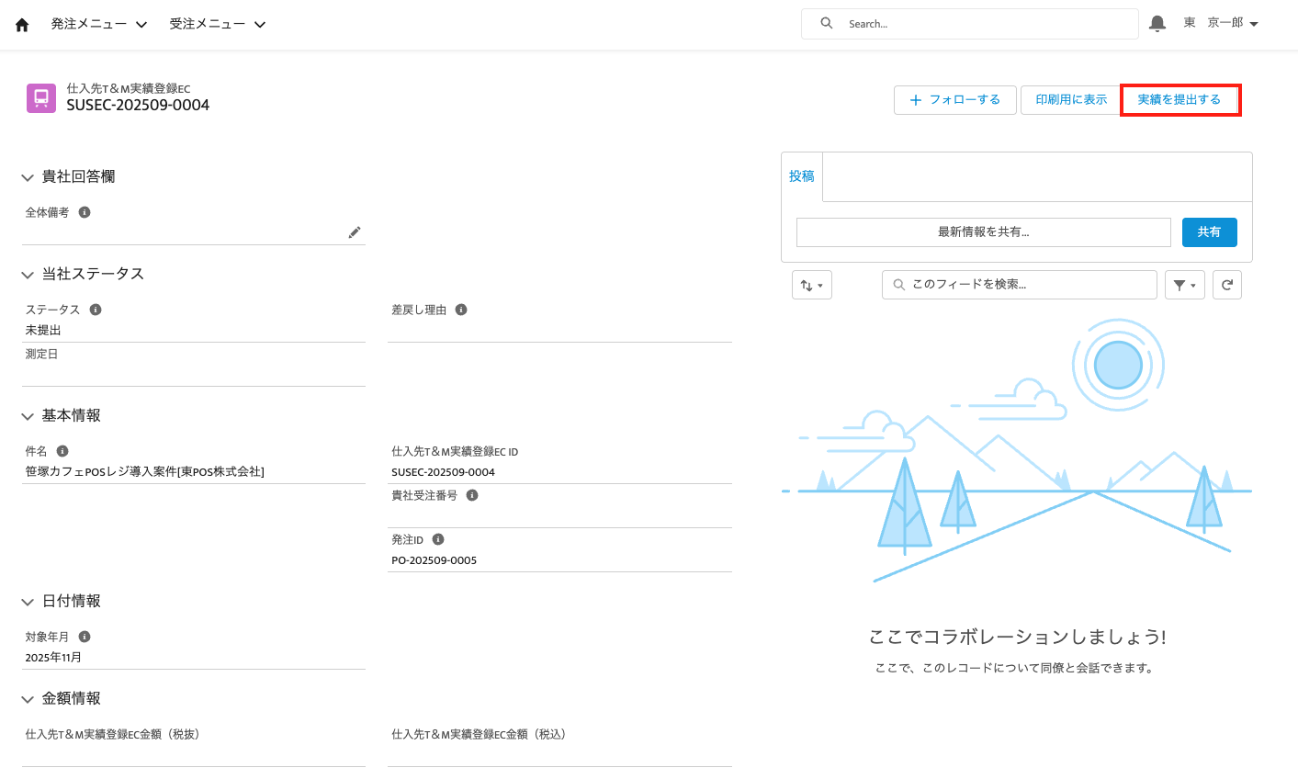Click the 発注ID value PO-202509-0005
The width and height of the screenshot is (1298, 779).
tap(434, 560)
